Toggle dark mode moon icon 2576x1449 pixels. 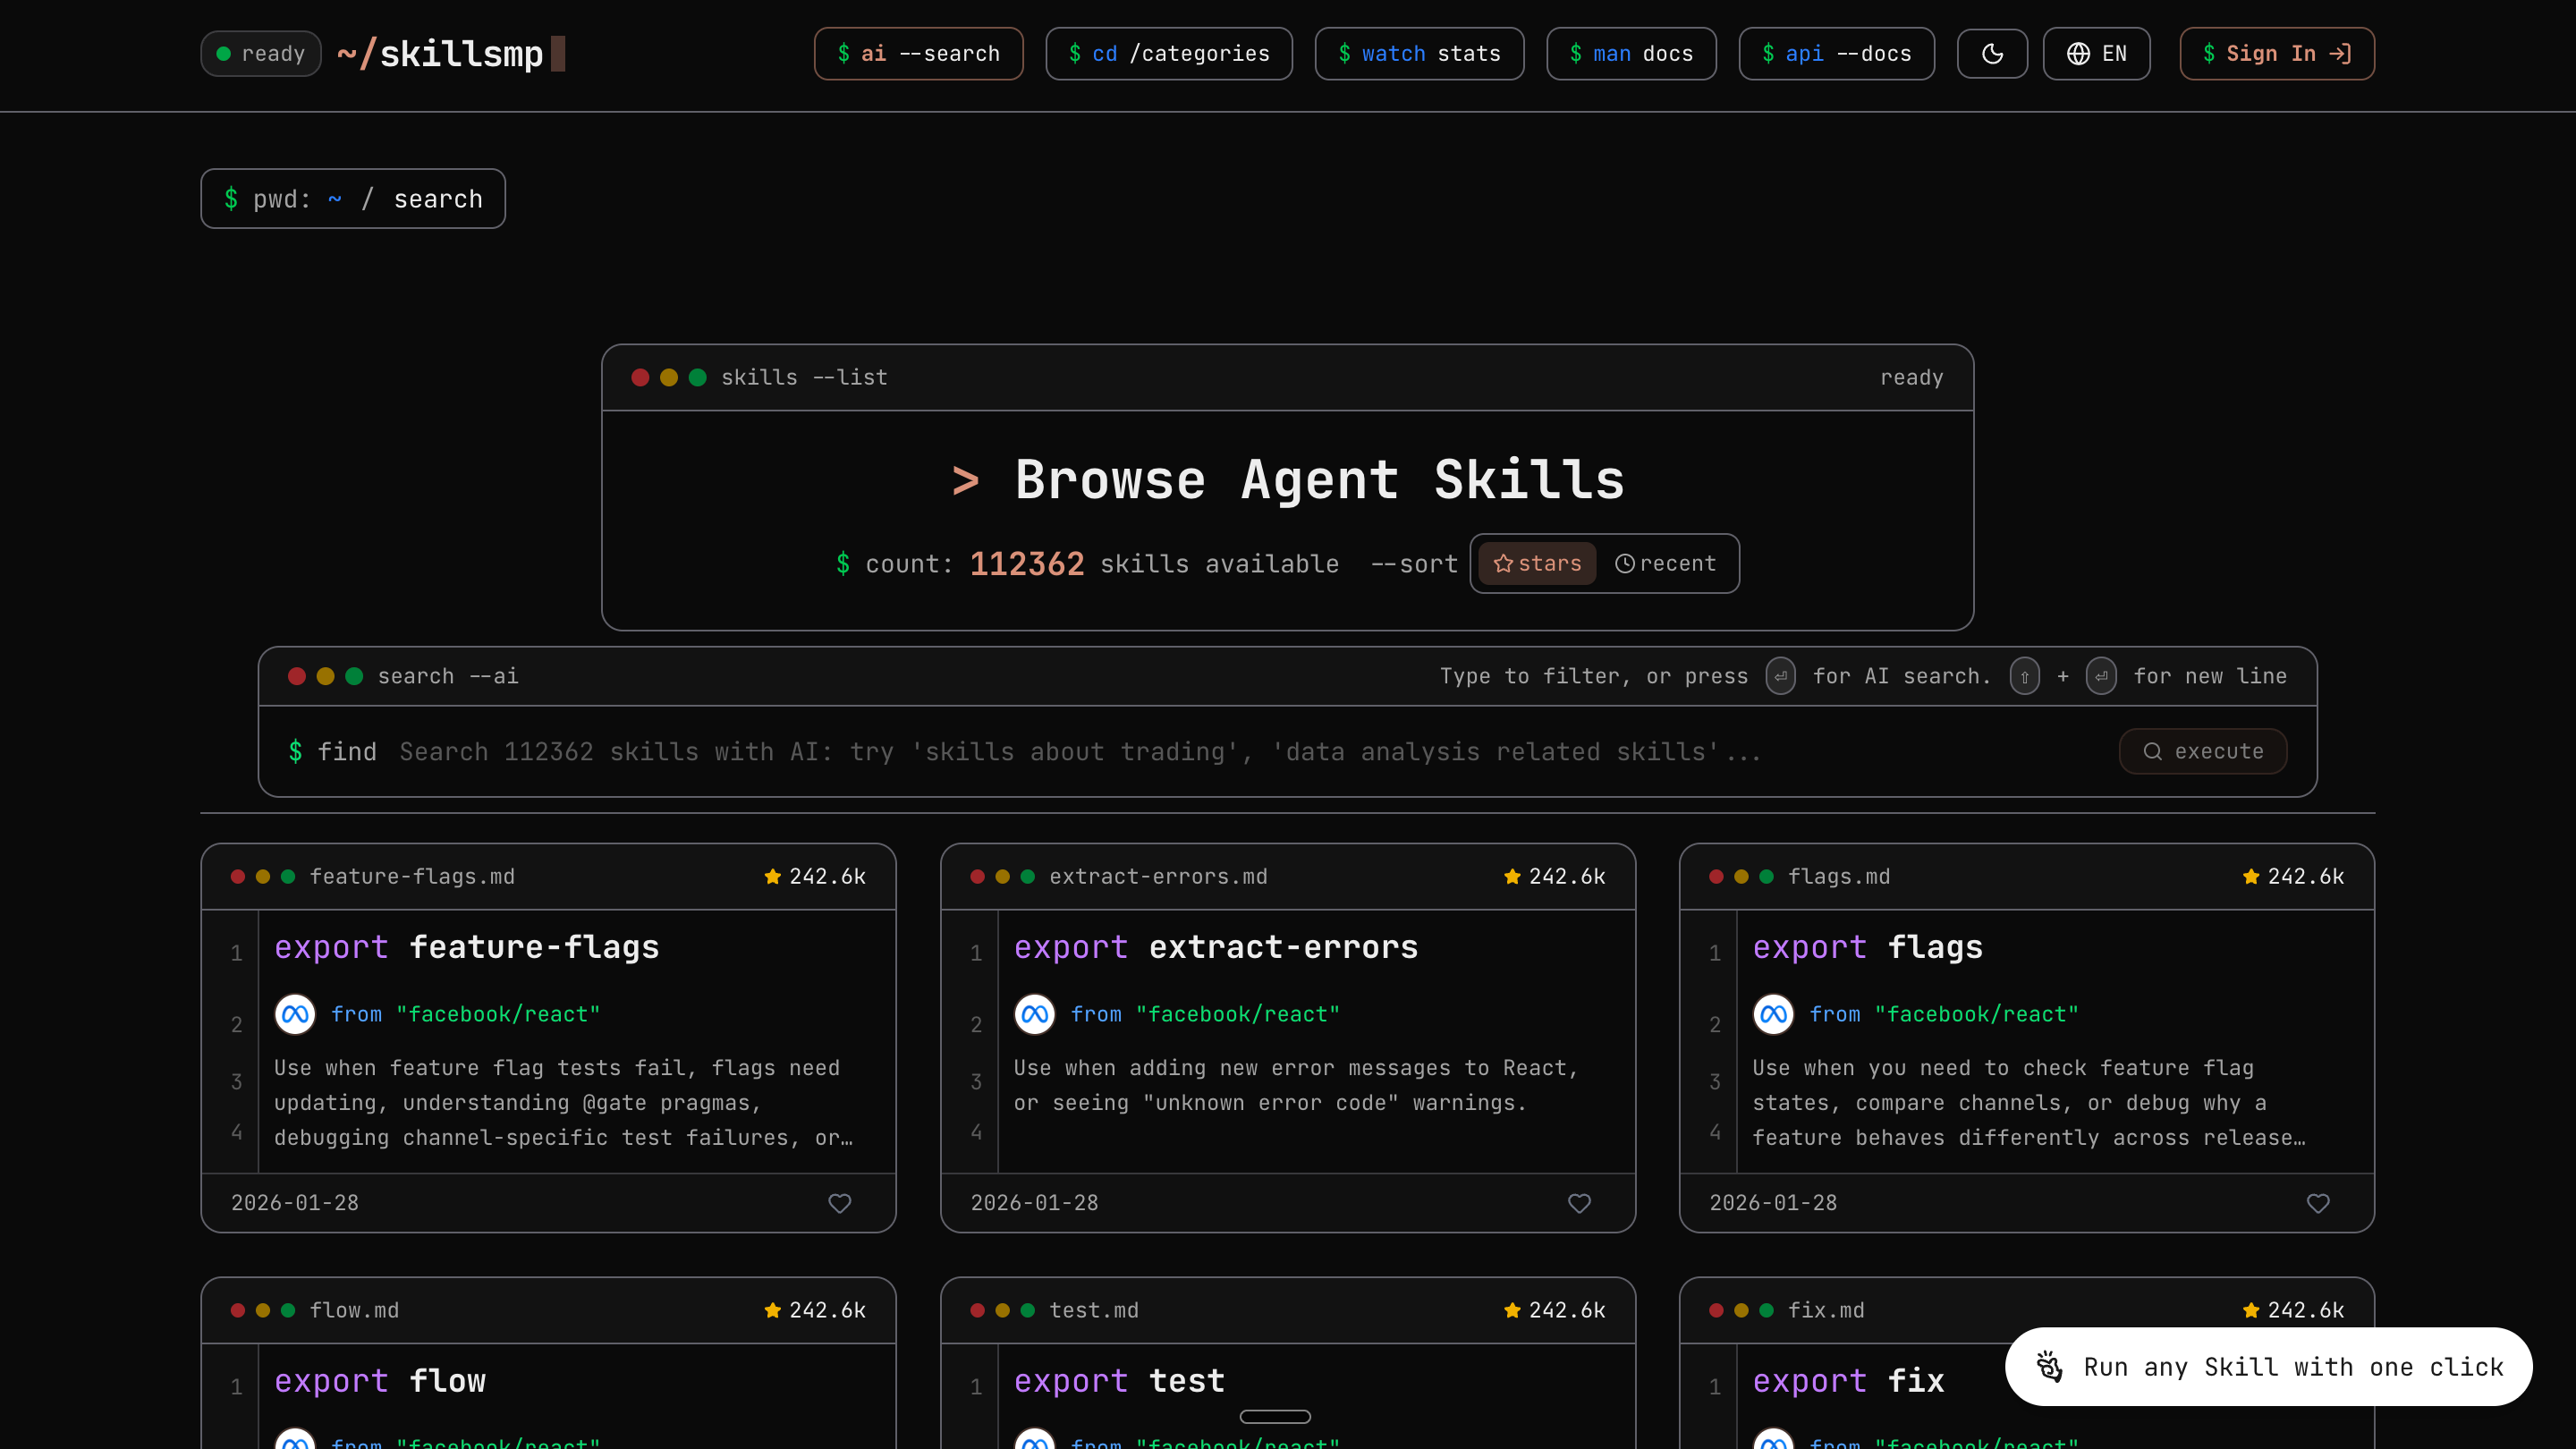click(x=1992, y=54)
